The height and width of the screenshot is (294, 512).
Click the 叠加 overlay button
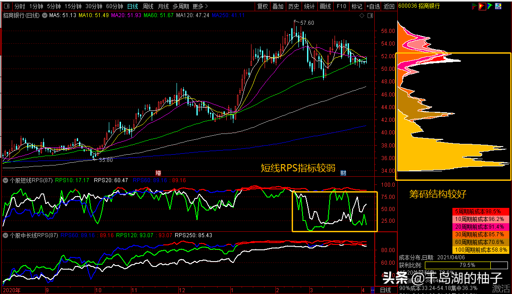point(278,6)
